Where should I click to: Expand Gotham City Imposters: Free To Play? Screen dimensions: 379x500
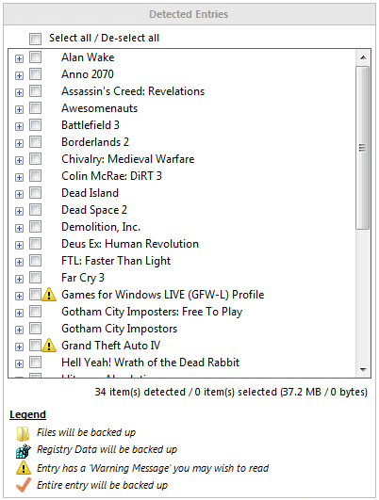(x=20, y=313)
